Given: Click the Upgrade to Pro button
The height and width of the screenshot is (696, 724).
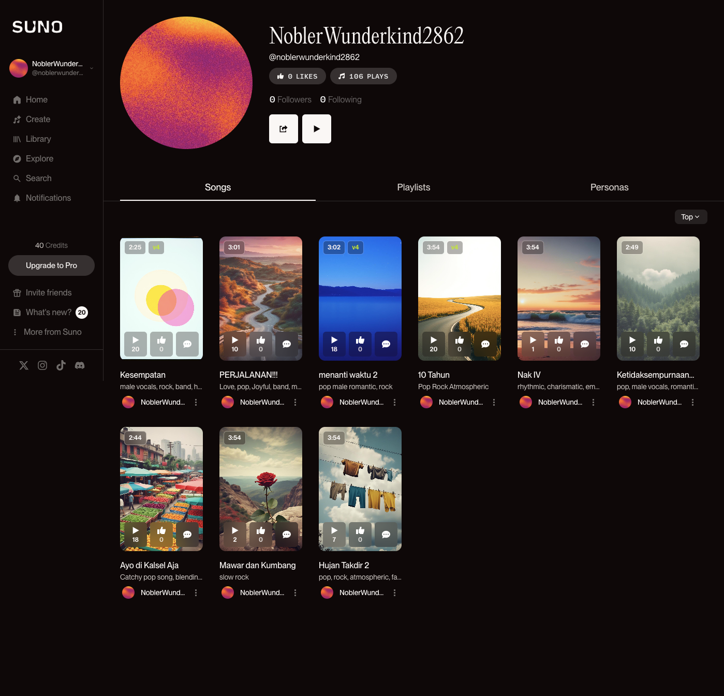Looking at the screenshot, I should click(x=51, y=265).
